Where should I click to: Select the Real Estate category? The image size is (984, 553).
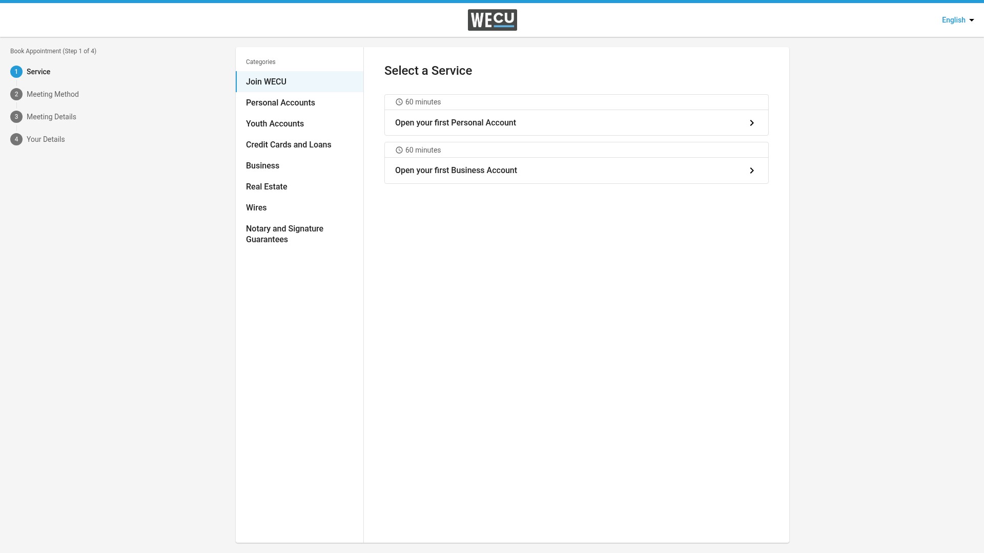click(x=300, y=187)
